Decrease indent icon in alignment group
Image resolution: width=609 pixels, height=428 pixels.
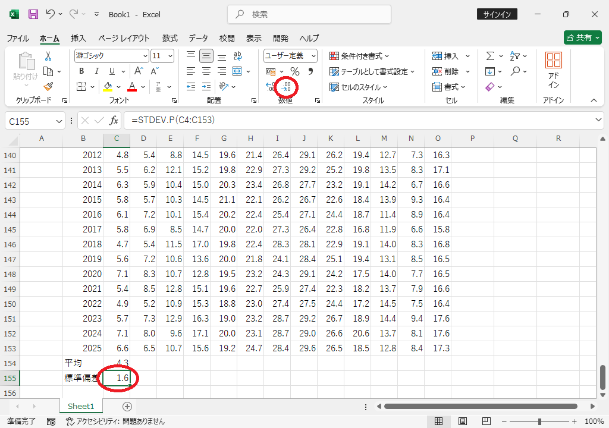click(x=191, y=87)
